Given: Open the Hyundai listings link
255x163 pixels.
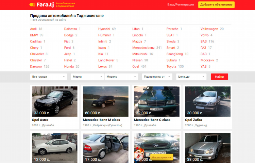Looking at the screenshot, I should (x=104, y=29).
